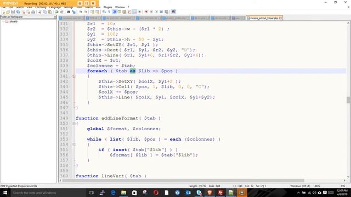Click the Cut scissors icon

pos(39,12)
